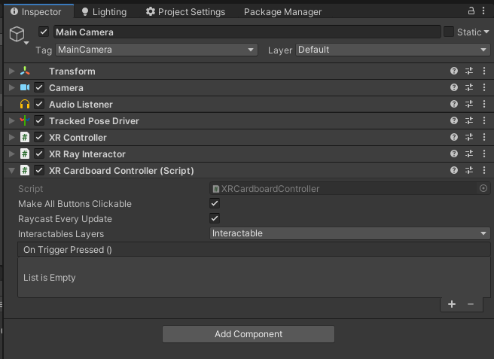Open presets for Audio Listener component
This screenshot has width=494, height=359.
click(469, 104)
